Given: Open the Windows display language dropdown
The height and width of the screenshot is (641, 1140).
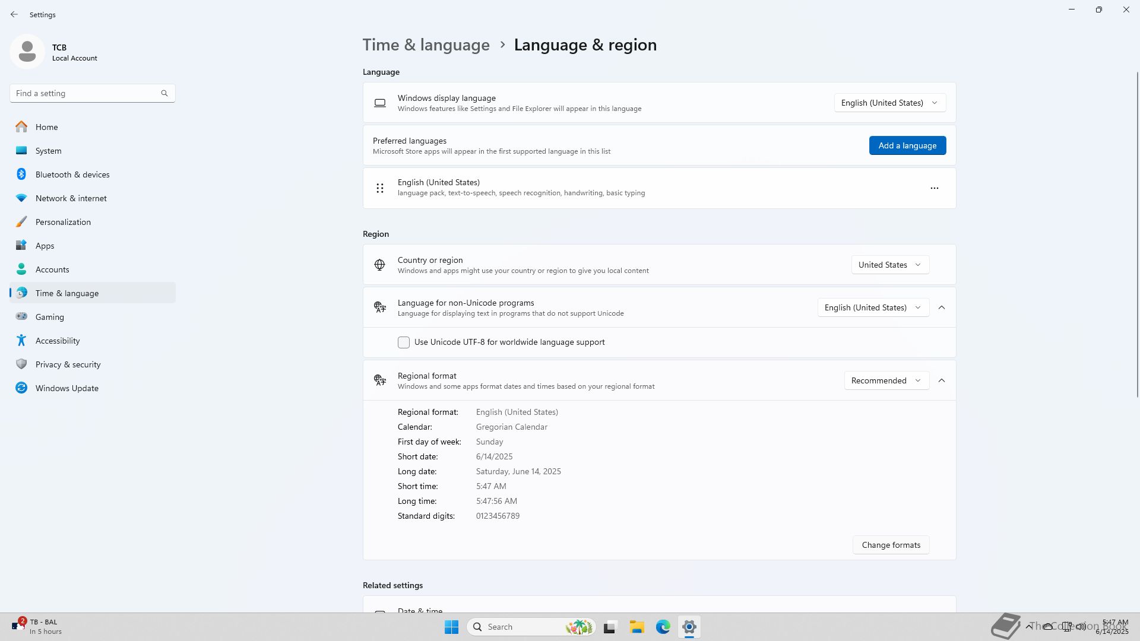Looking at the screenshot, I should coord(889,103).
